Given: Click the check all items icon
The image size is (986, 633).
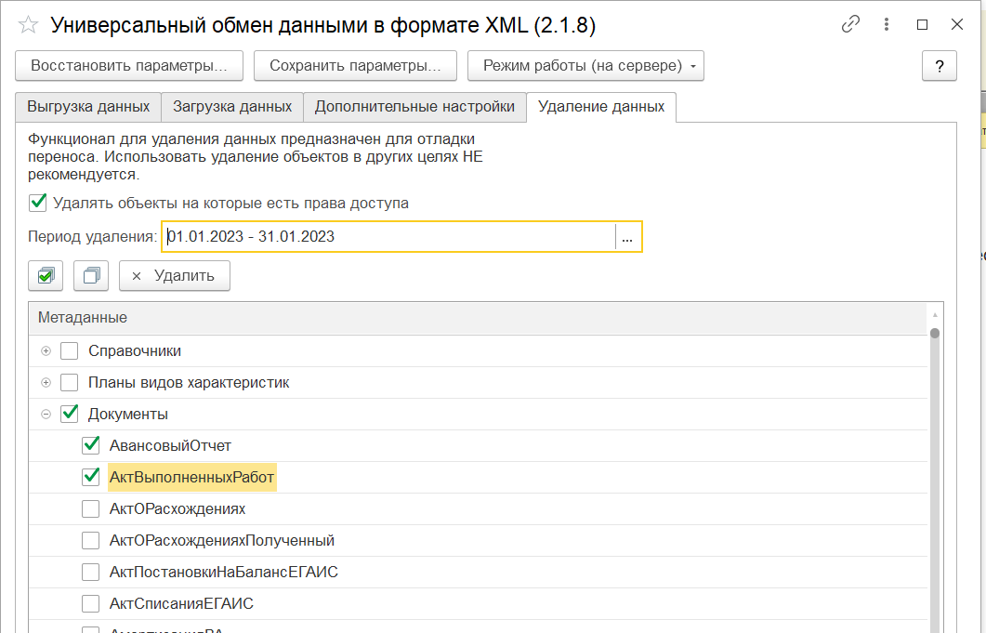Looking at the screenshot, I should coord(46,275).
